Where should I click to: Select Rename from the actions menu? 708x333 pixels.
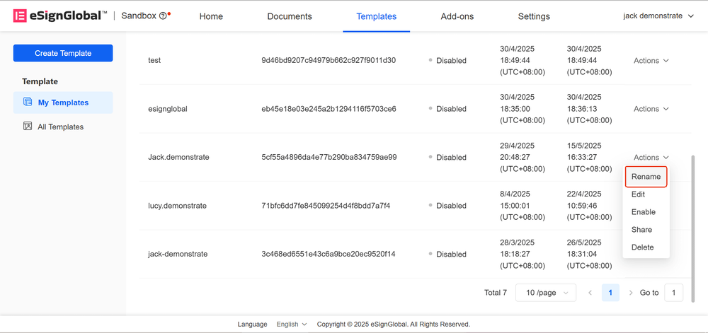coord(646,177)
